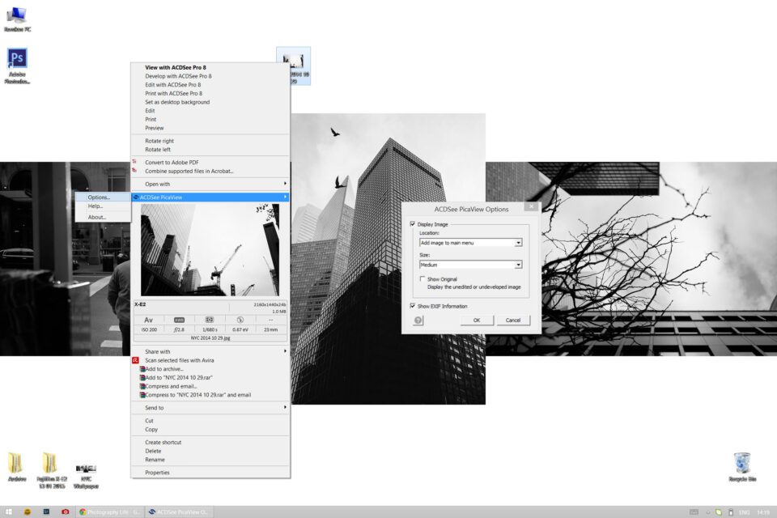Viewport: 777px width, 518px height.
Task: Click the Avira icon beside Scan selected files
Action: (x=135, y=360)
